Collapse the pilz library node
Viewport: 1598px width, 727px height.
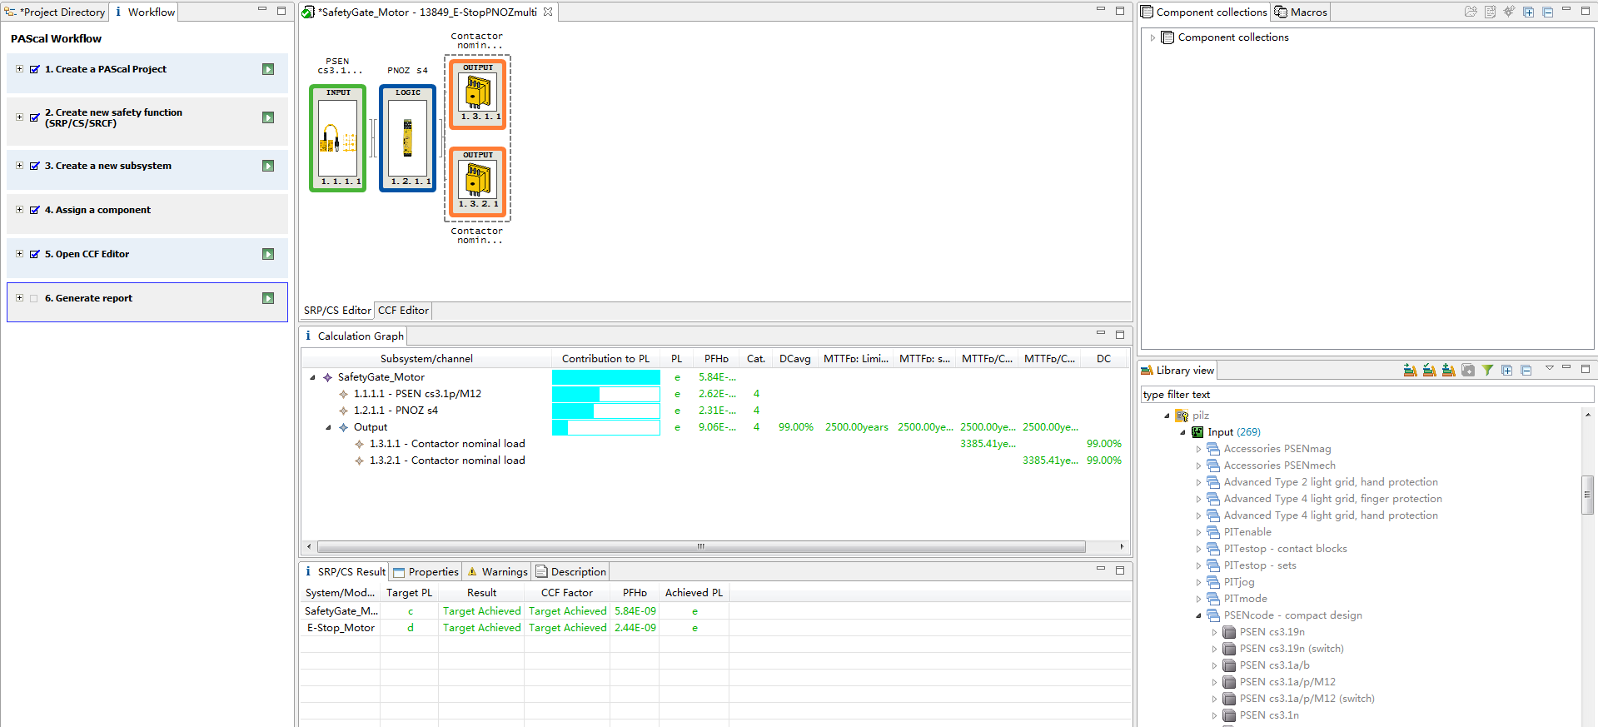1167,416
